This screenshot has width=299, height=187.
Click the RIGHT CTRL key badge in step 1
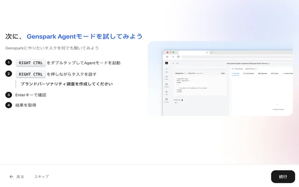(31, 63)
